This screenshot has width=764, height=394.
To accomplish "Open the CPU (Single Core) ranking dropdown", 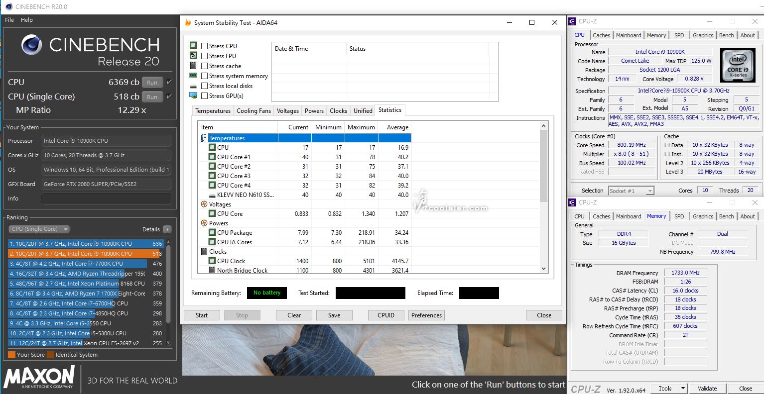I will [x=39, y=229].
